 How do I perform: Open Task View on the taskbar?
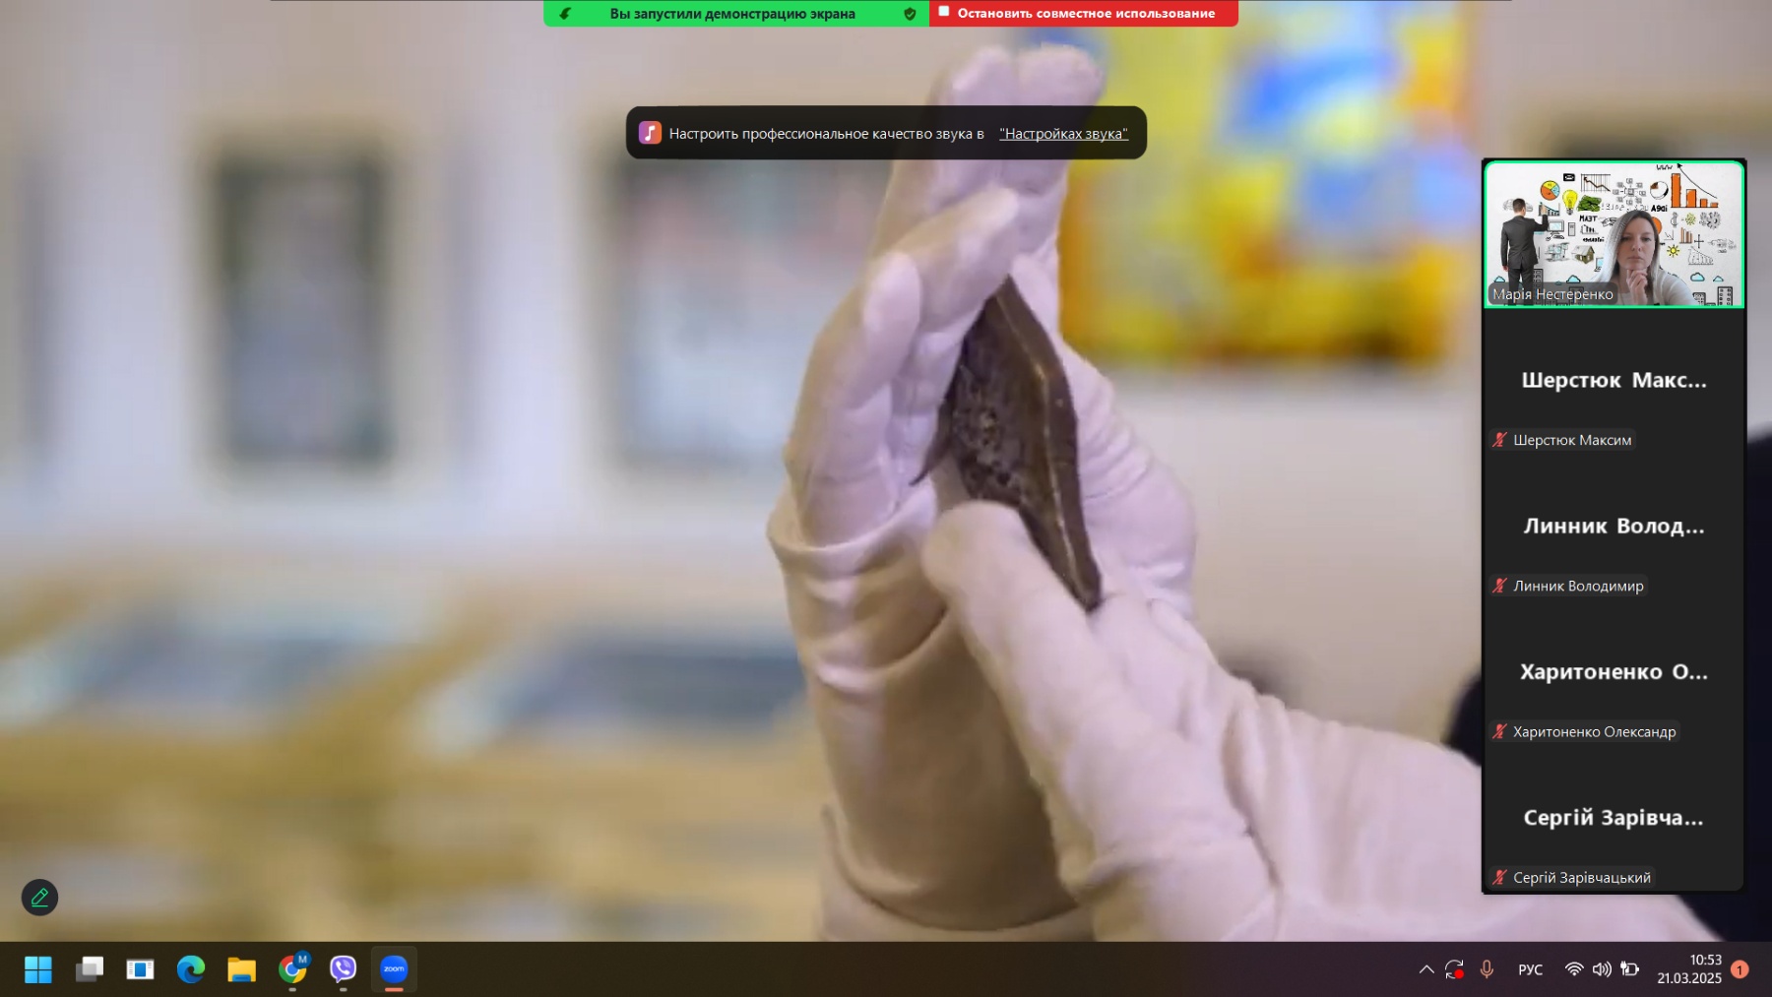(x=90, y=969)
